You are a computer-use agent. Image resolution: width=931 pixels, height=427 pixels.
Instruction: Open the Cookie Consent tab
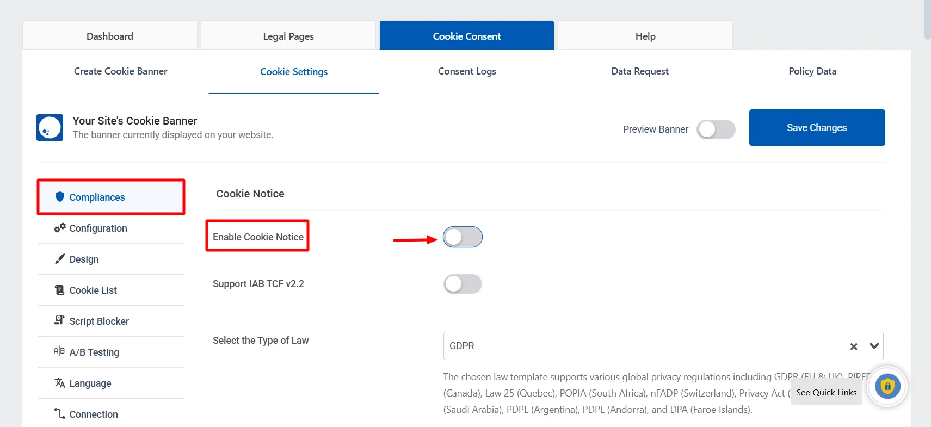(x=467, y=36)
